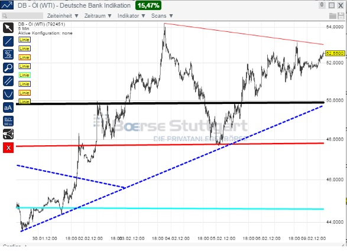Open the folder icon to load configuration

click(333, 16)
